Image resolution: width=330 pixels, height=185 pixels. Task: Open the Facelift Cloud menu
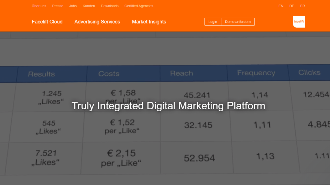[x=47, y=22]
